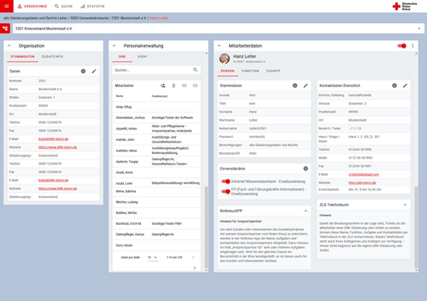The image size is (427, 301).
Task: Open the Funktion tab
Action: [250, 71]
